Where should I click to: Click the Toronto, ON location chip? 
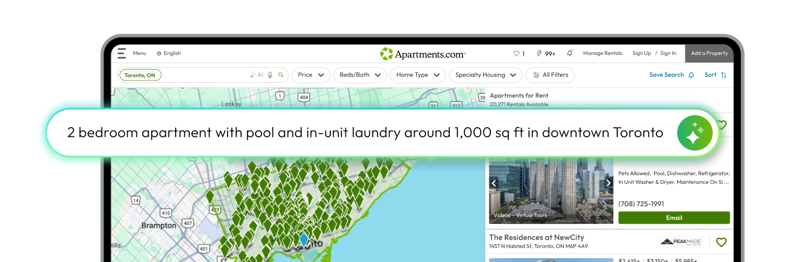140,75
